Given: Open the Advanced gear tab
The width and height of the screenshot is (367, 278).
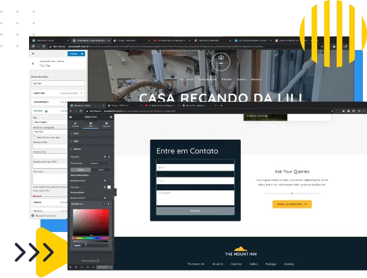Looking at the screenshot, I should coord(107,124).
